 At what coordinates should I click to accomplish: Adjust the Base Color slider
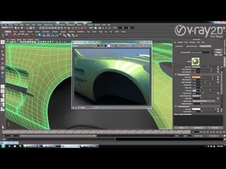(208, 67)
